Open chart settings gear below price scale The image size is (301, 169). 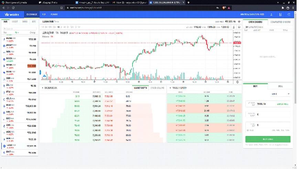[x=238, y=82]
